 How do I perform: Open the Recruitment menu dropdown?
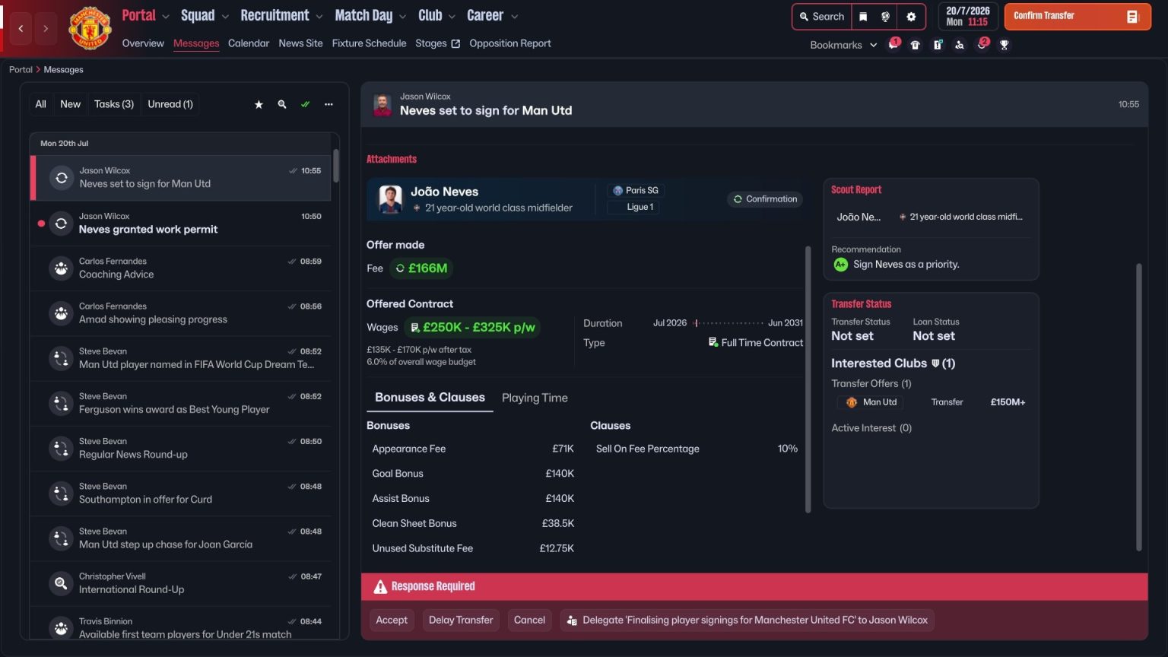pyautogui.click(x=281, y=16)
